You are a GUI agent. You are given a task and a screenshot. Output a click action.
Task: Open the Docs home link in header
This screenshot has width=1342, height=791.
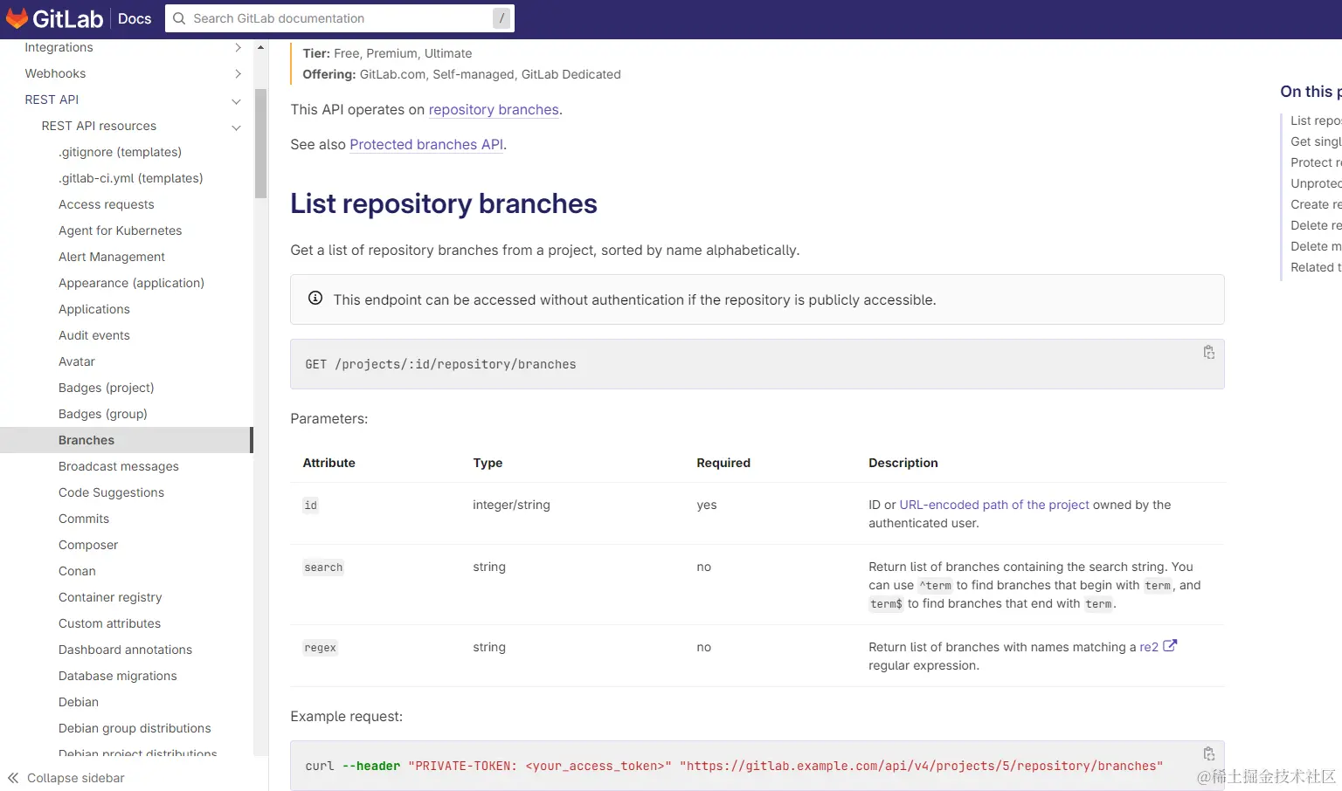135,18
